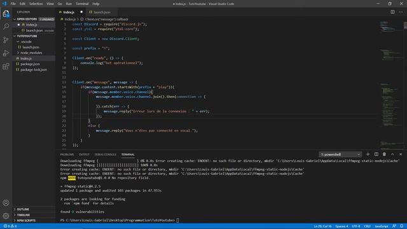Open the Edit menu
The height and width of the screenshot is (229, 407).
coord(22,4)
